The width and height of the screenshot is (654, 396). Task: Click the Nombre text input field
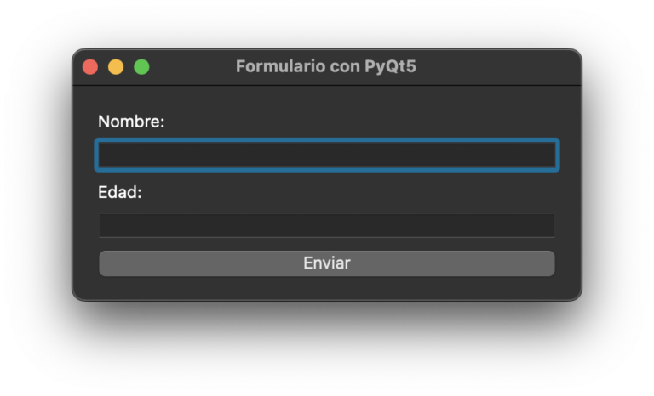coord(326,155)
